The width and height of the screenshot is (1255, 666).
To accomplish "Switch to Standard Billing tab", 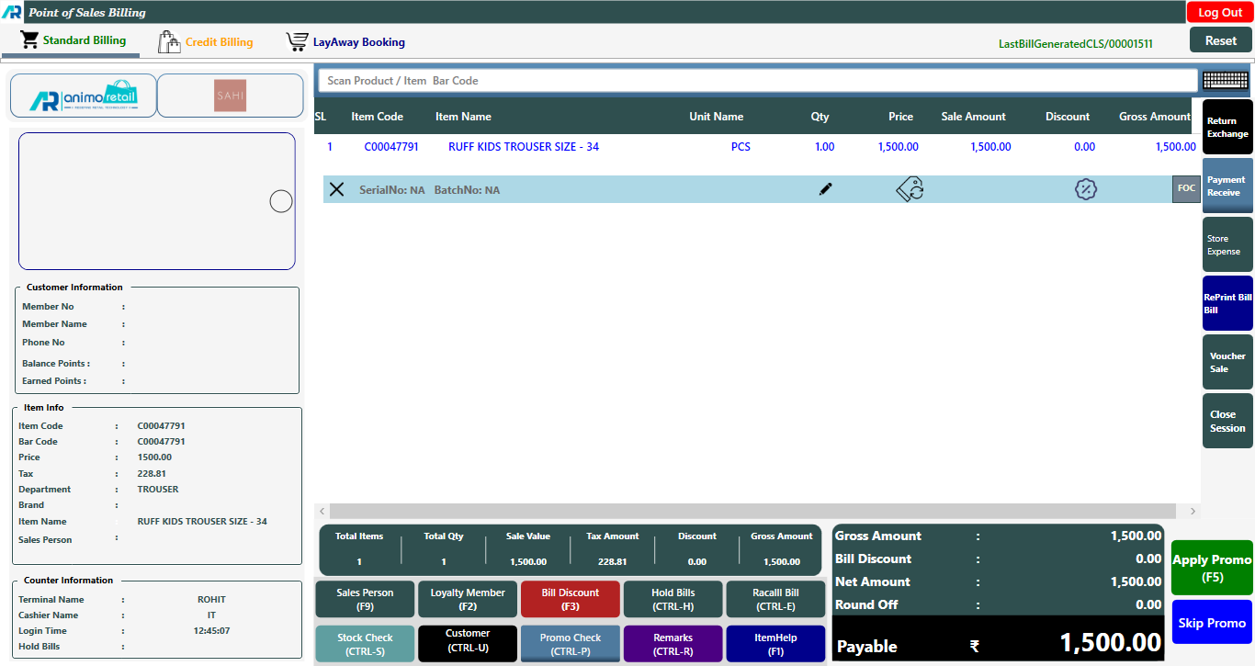I will [73, 41].
